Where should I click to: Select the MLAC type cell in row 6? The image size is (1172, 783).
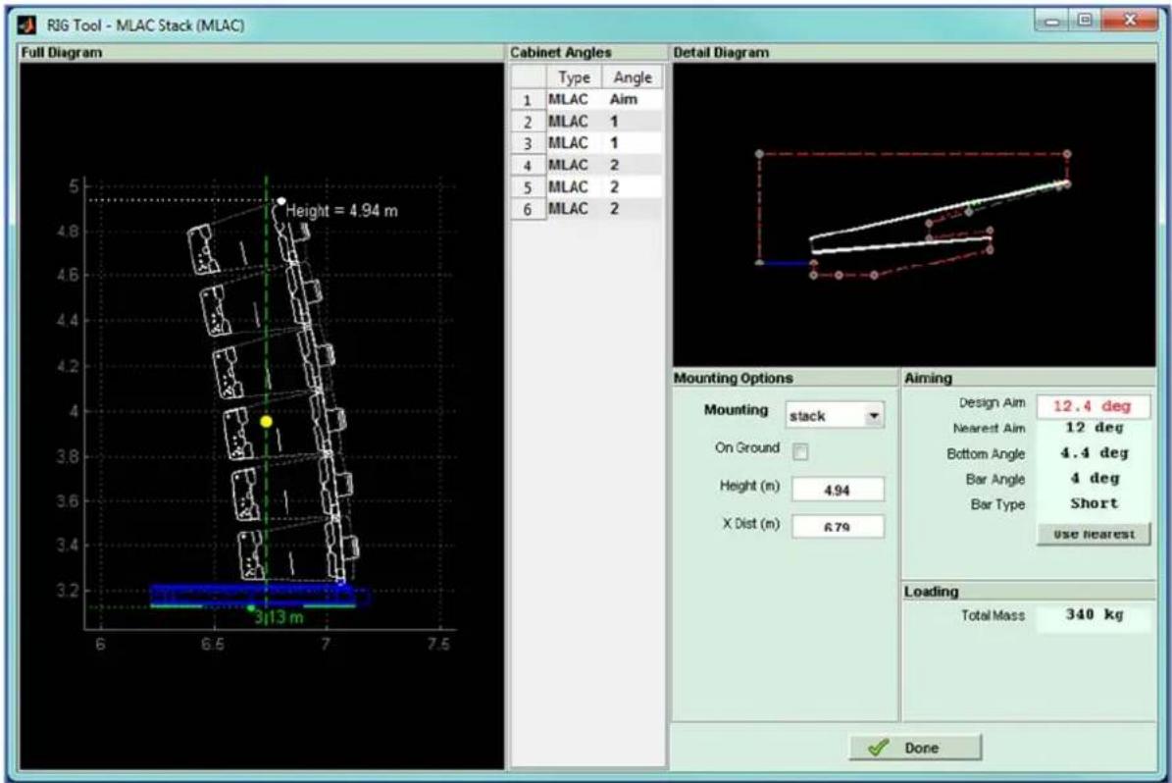pyautogui.click(x=574, y=209)
